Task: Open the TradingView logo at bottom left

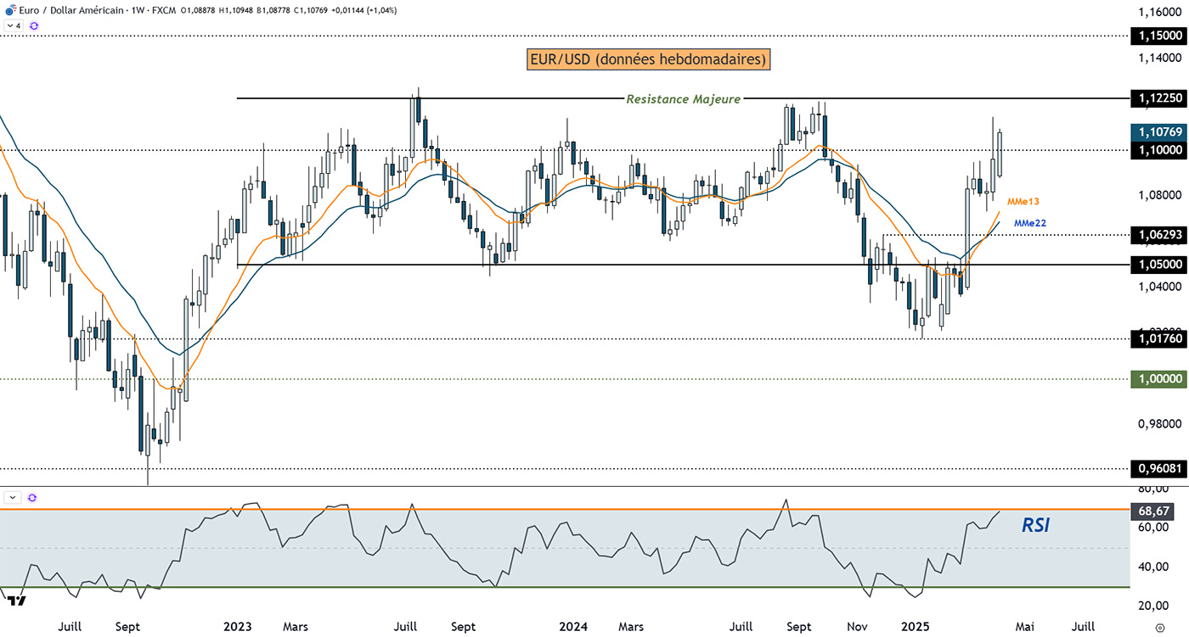Action: (x=14, y=601)
